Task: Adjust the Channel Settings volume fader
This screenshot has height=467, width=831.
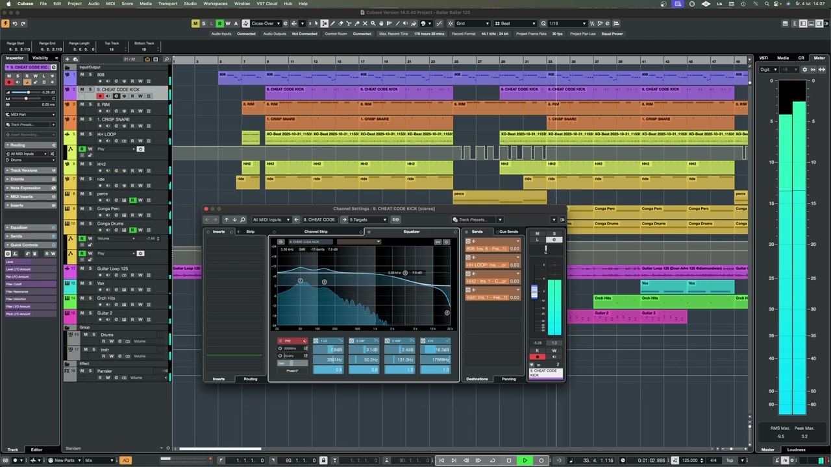Action: coord(534,292)
